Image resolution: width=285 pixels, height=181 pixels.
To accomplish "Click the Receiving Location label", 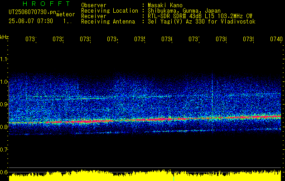I will [x=110, y=11].
